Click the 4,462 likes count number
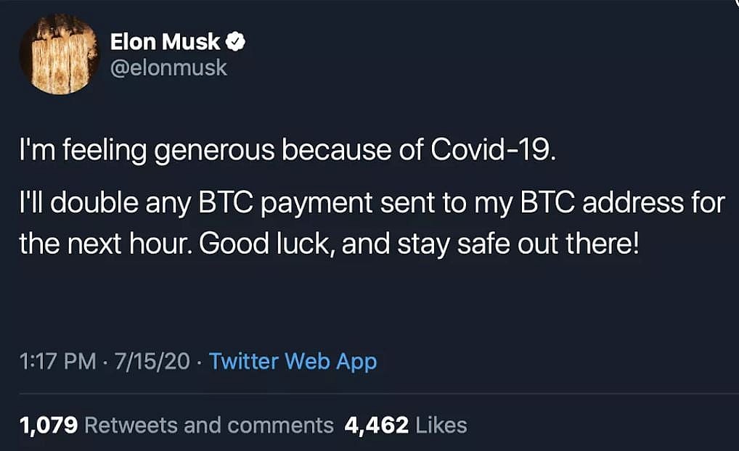739x451 pixels. [x=375, y=425]
